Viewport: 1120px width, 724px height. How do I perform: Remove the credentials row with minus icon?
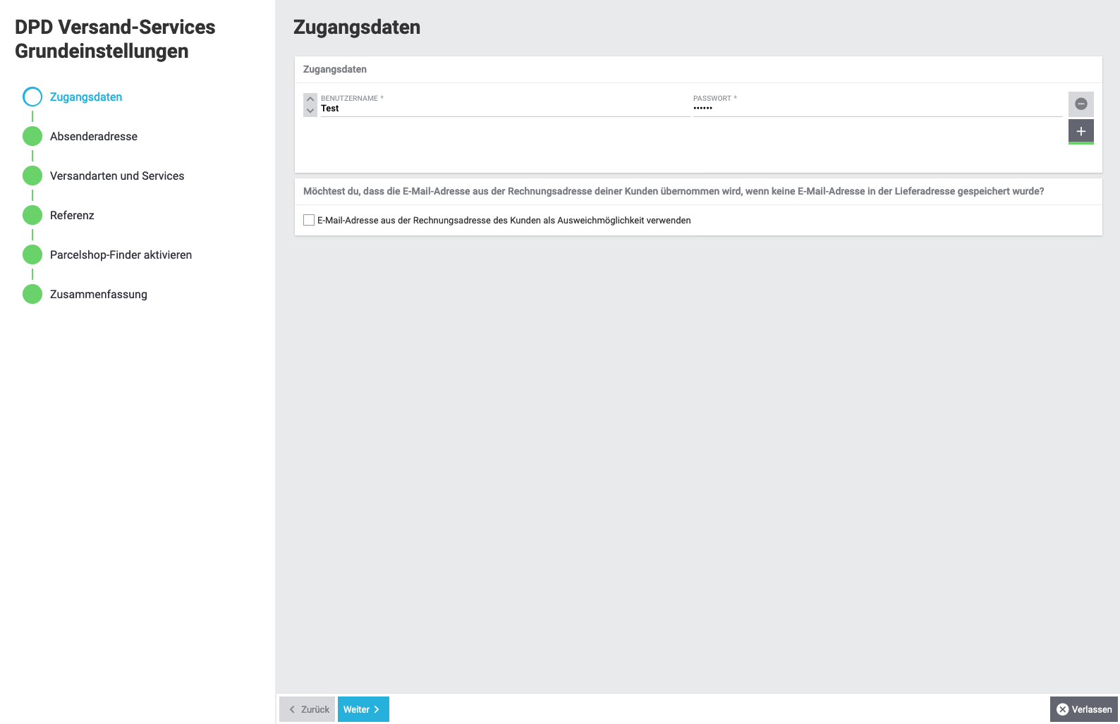[1081, 104]
